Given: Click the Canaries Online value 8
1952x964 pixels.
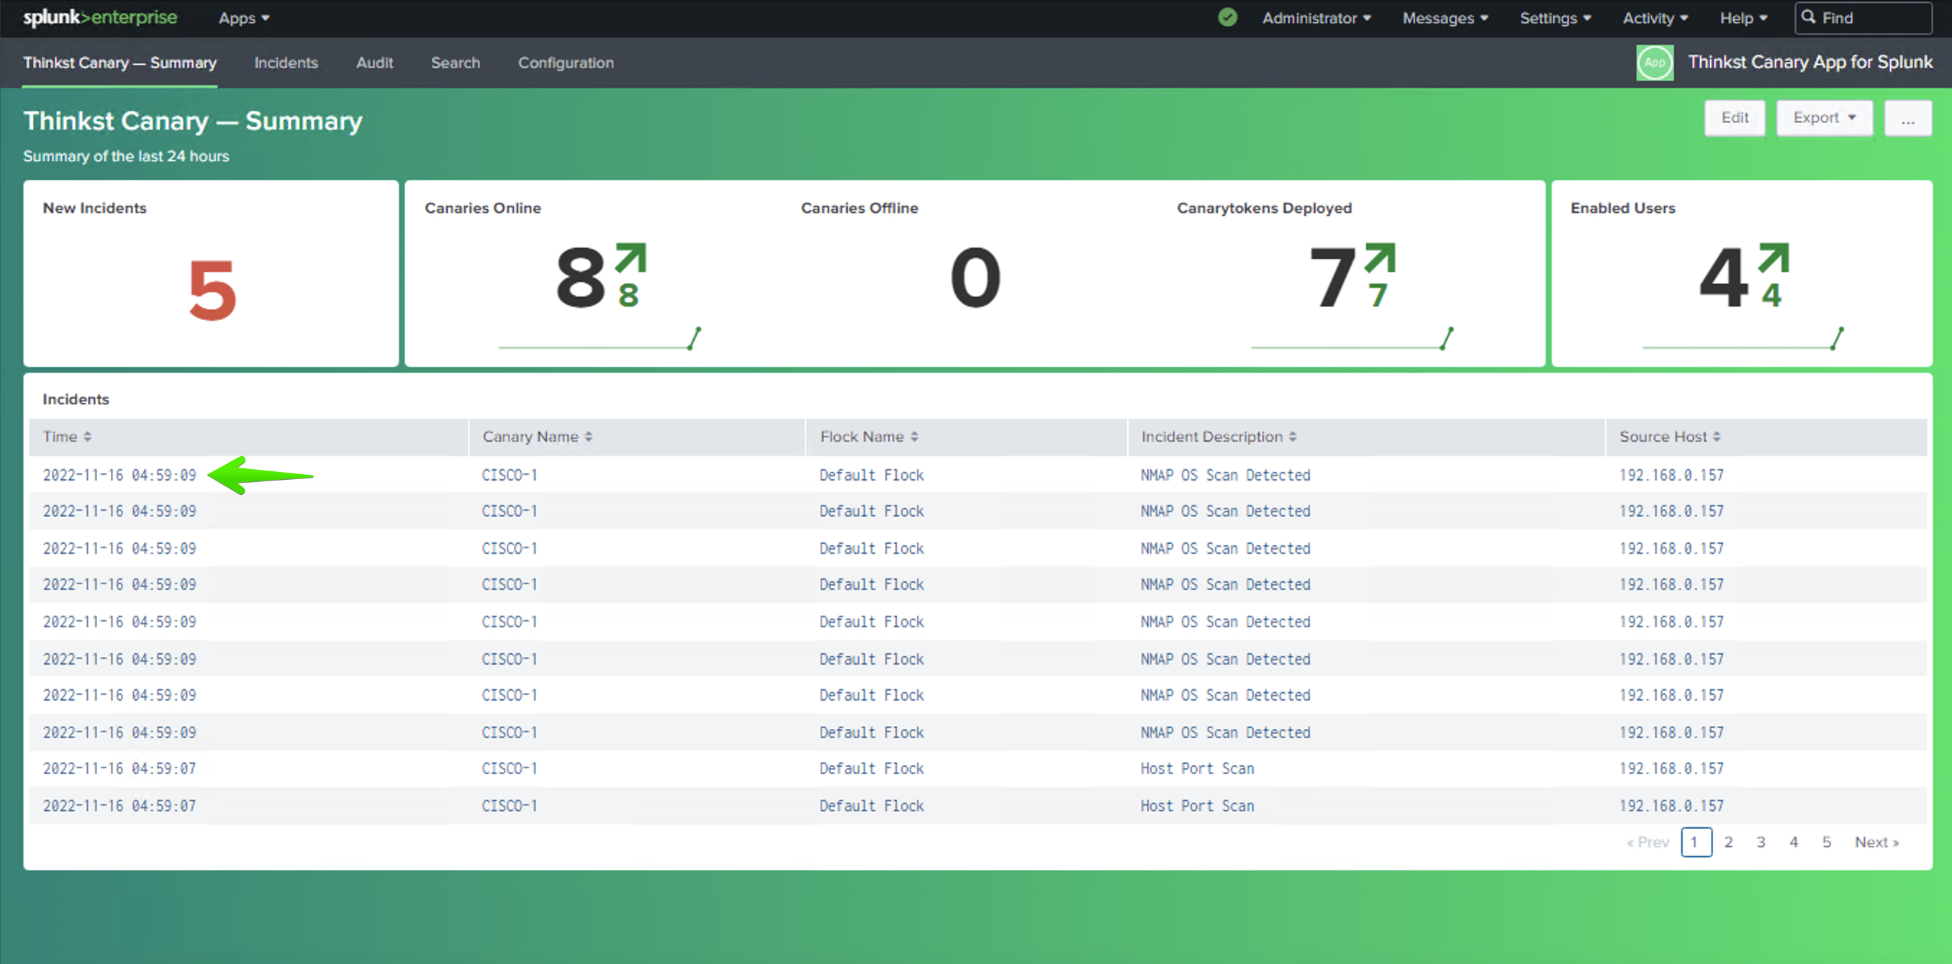Looking at the screenshot, I should (x=580, y=278).
